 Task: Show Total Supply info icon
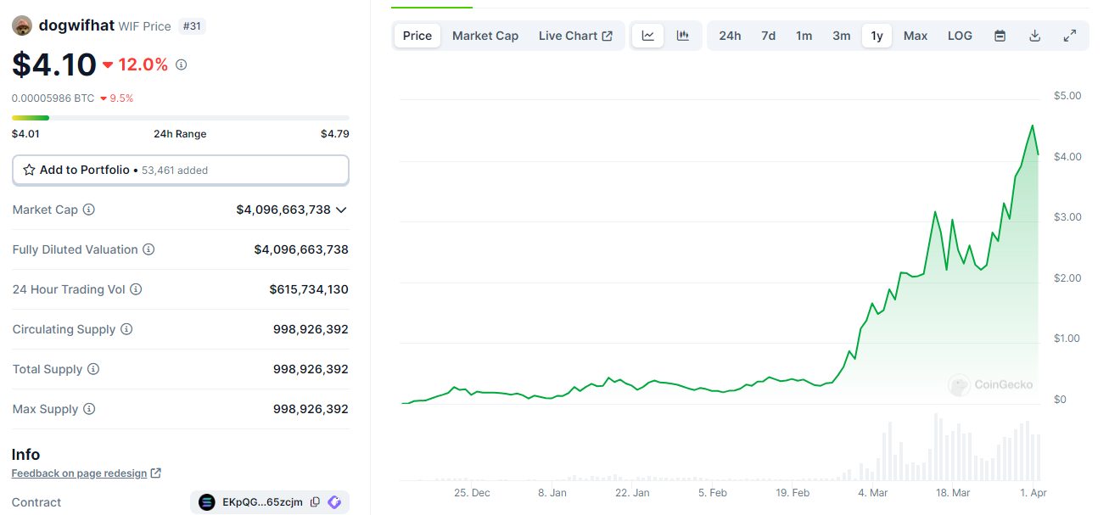[93, 369]
